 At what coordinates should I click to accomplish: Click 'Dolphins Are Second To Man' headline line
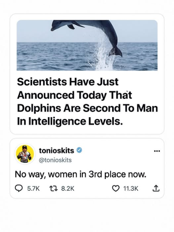[87, 108]
